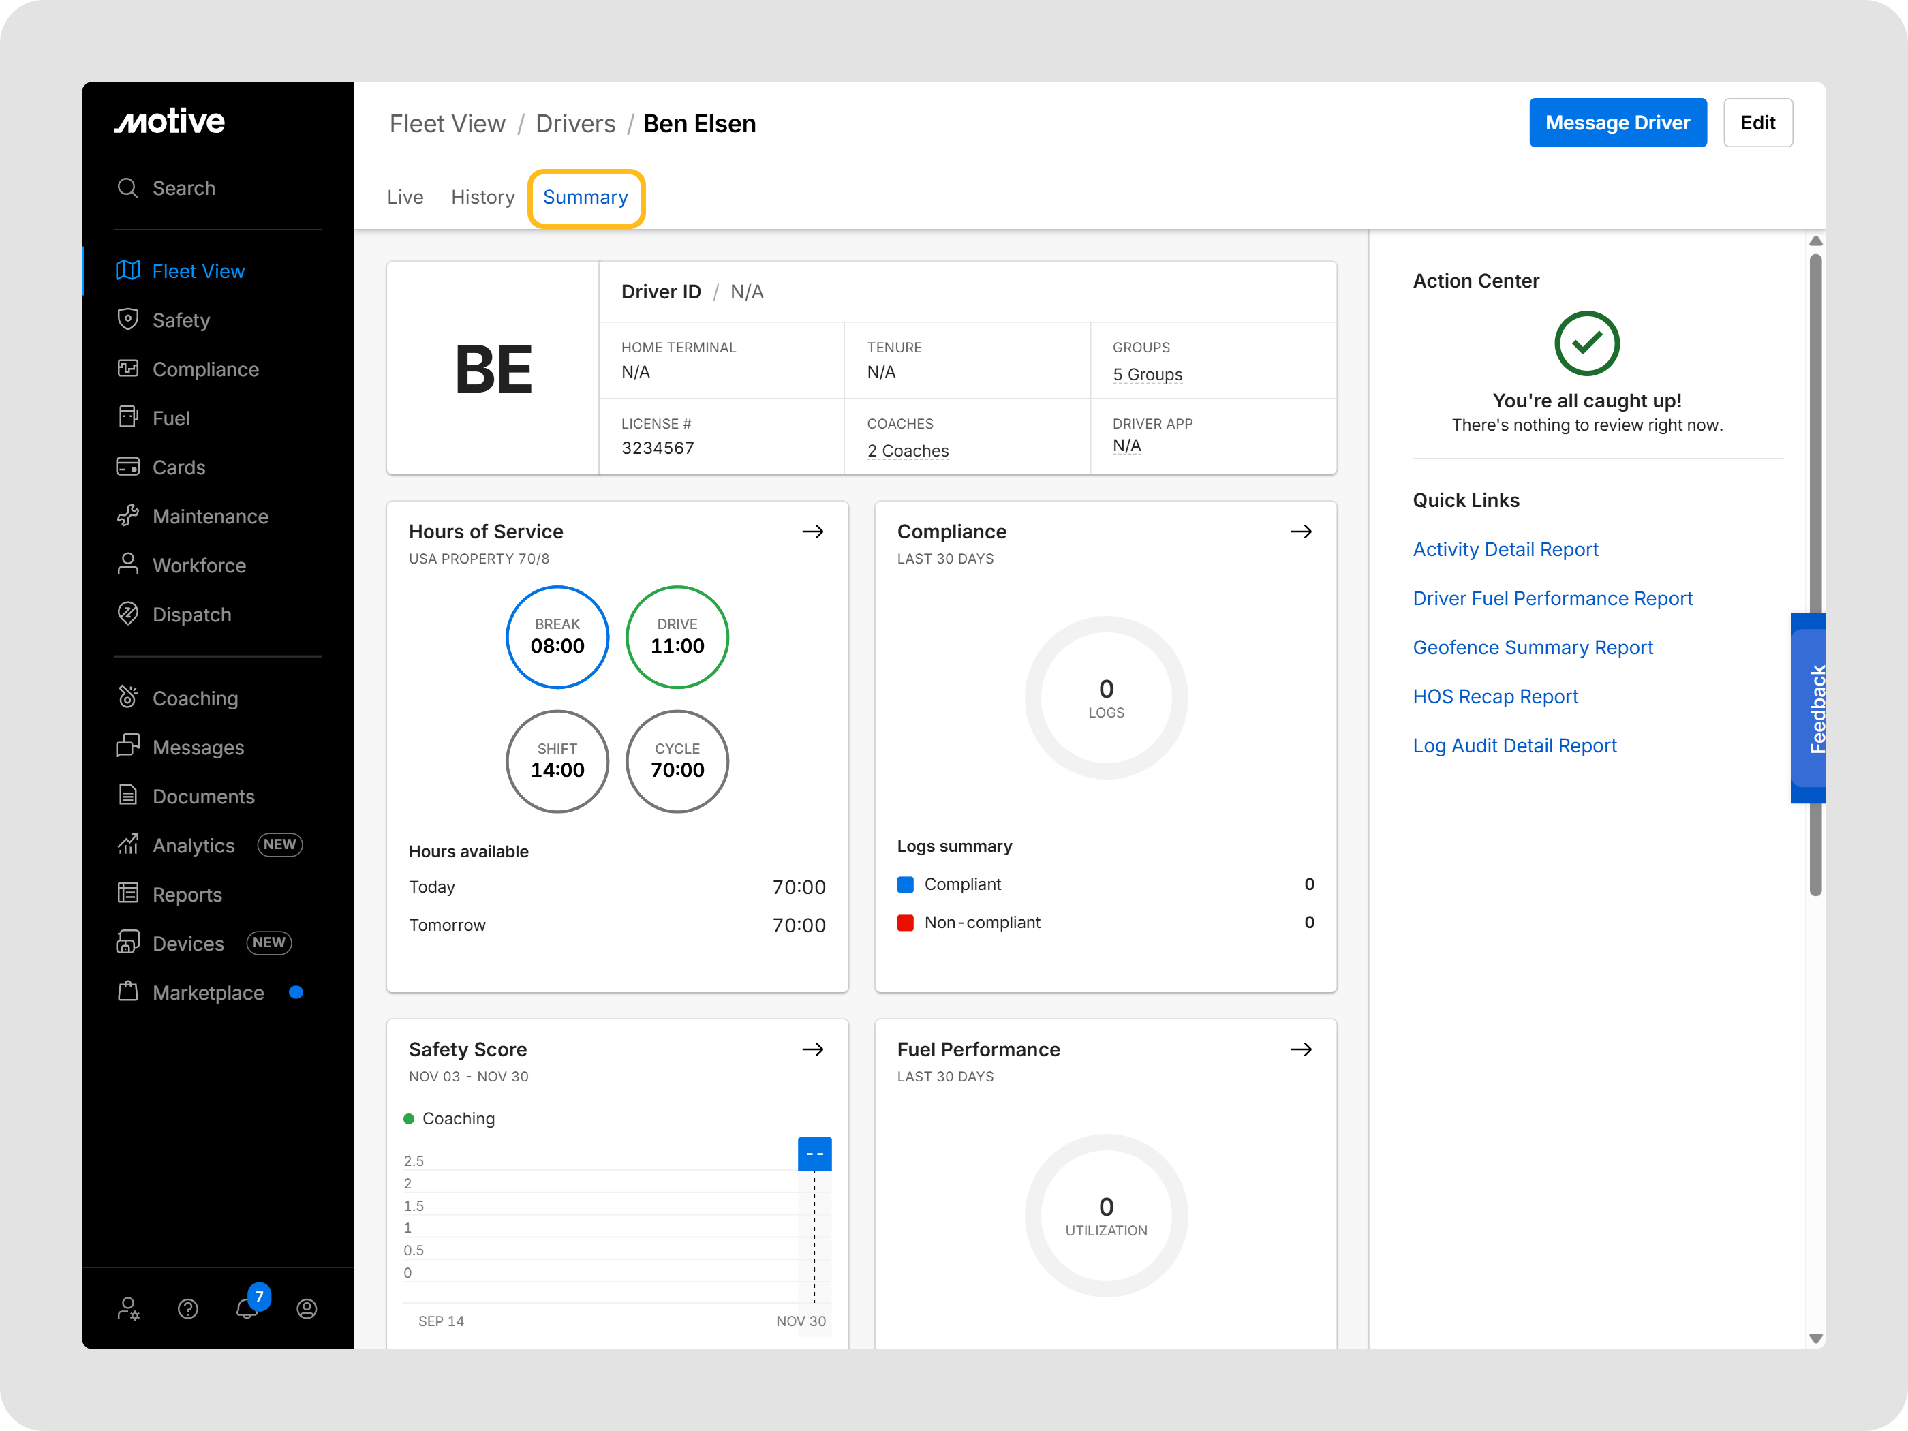Click the notifications bell icon
The image size is (1908, 1431).
click(x=247, y=1308)
